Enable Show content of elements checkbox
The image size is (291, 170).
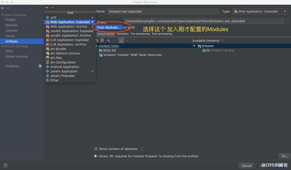(96, 149)
